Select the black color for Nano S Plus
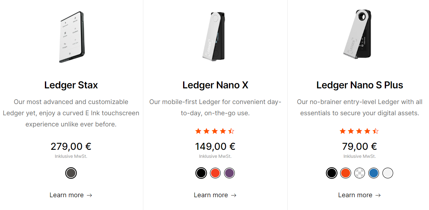 tap(332, 173)
